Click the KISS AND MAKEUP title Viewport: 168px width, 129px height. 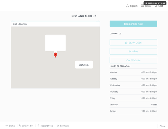click(x=84, y=16)
